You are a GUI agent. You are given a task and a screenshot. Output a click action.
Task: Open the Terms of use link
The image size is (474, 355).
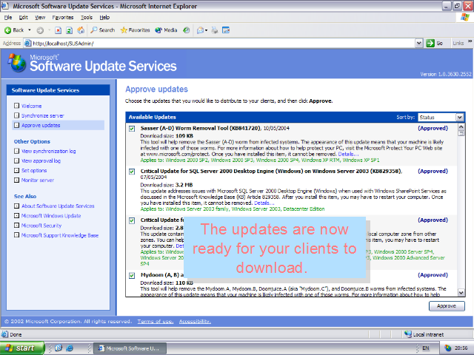[x=156, y=322]
